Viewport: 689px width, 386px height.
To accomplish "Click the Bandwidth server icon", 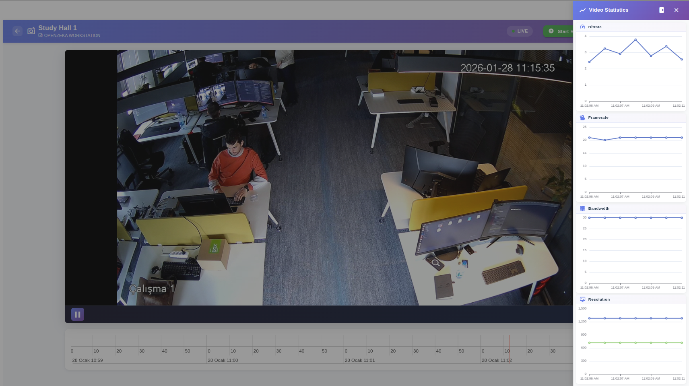I will point(582,208).
